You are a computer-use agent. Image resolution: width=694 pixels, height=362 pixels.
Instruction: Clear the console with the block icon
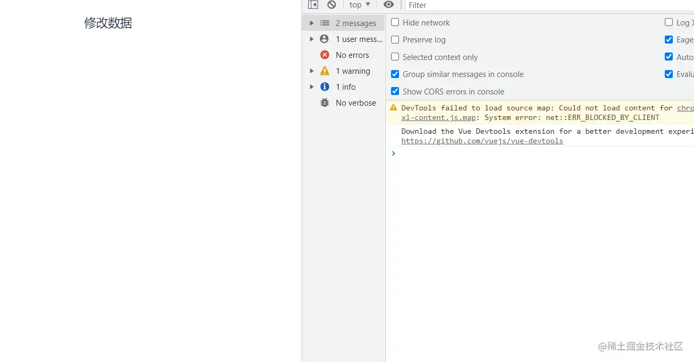[332, 5]
